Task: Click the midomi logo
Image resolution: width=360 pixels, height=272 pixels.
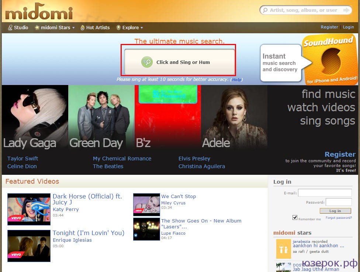Action: 39,11
